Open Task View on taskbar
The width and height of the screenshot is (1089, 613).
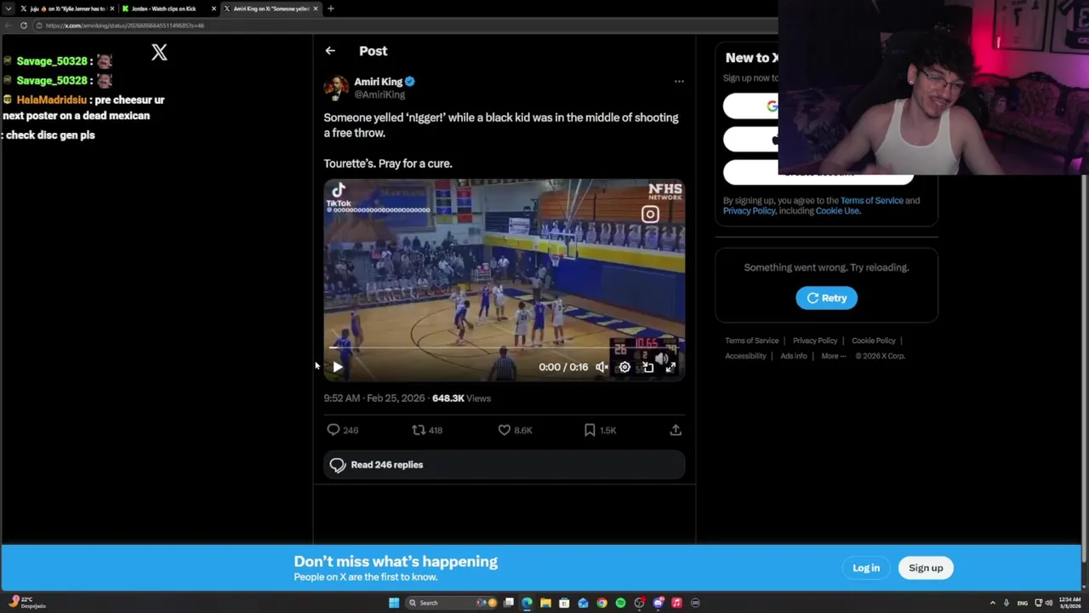[509, 603]
